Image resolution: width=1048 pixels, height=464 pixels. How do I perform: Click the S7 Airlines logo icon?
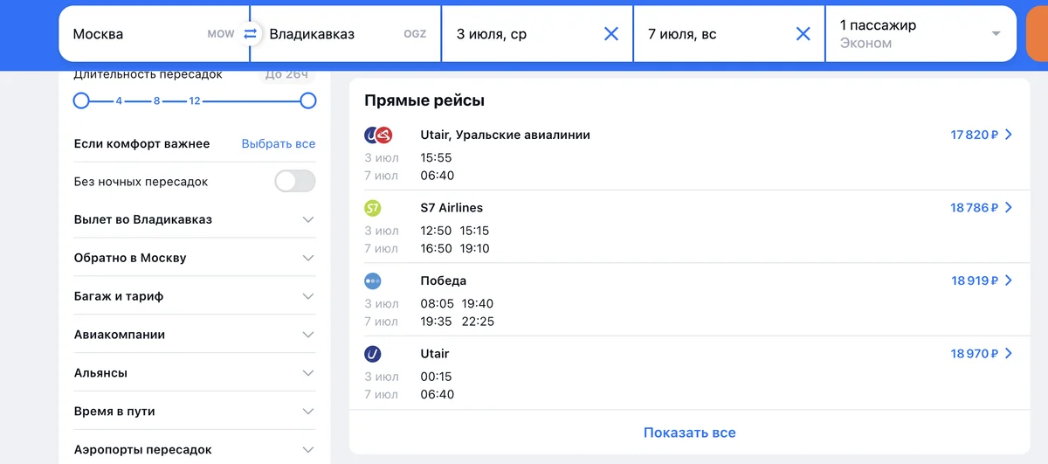click(x=372, y=208)
